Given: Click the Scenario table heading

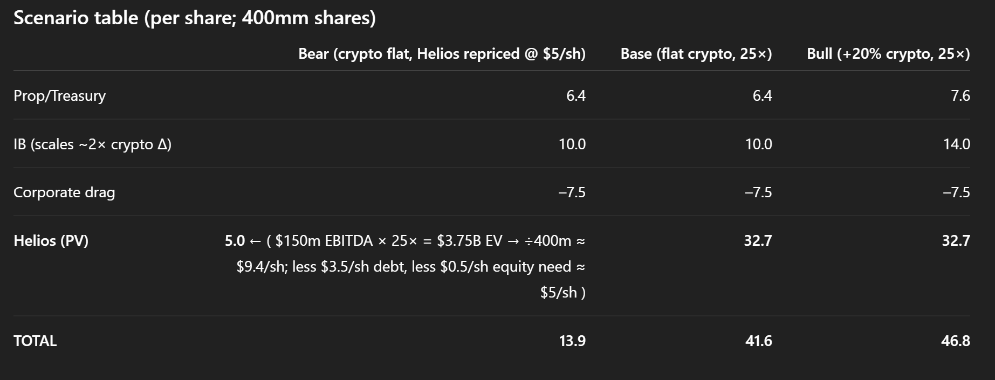Looking at the screenshot, I should 195,18.
